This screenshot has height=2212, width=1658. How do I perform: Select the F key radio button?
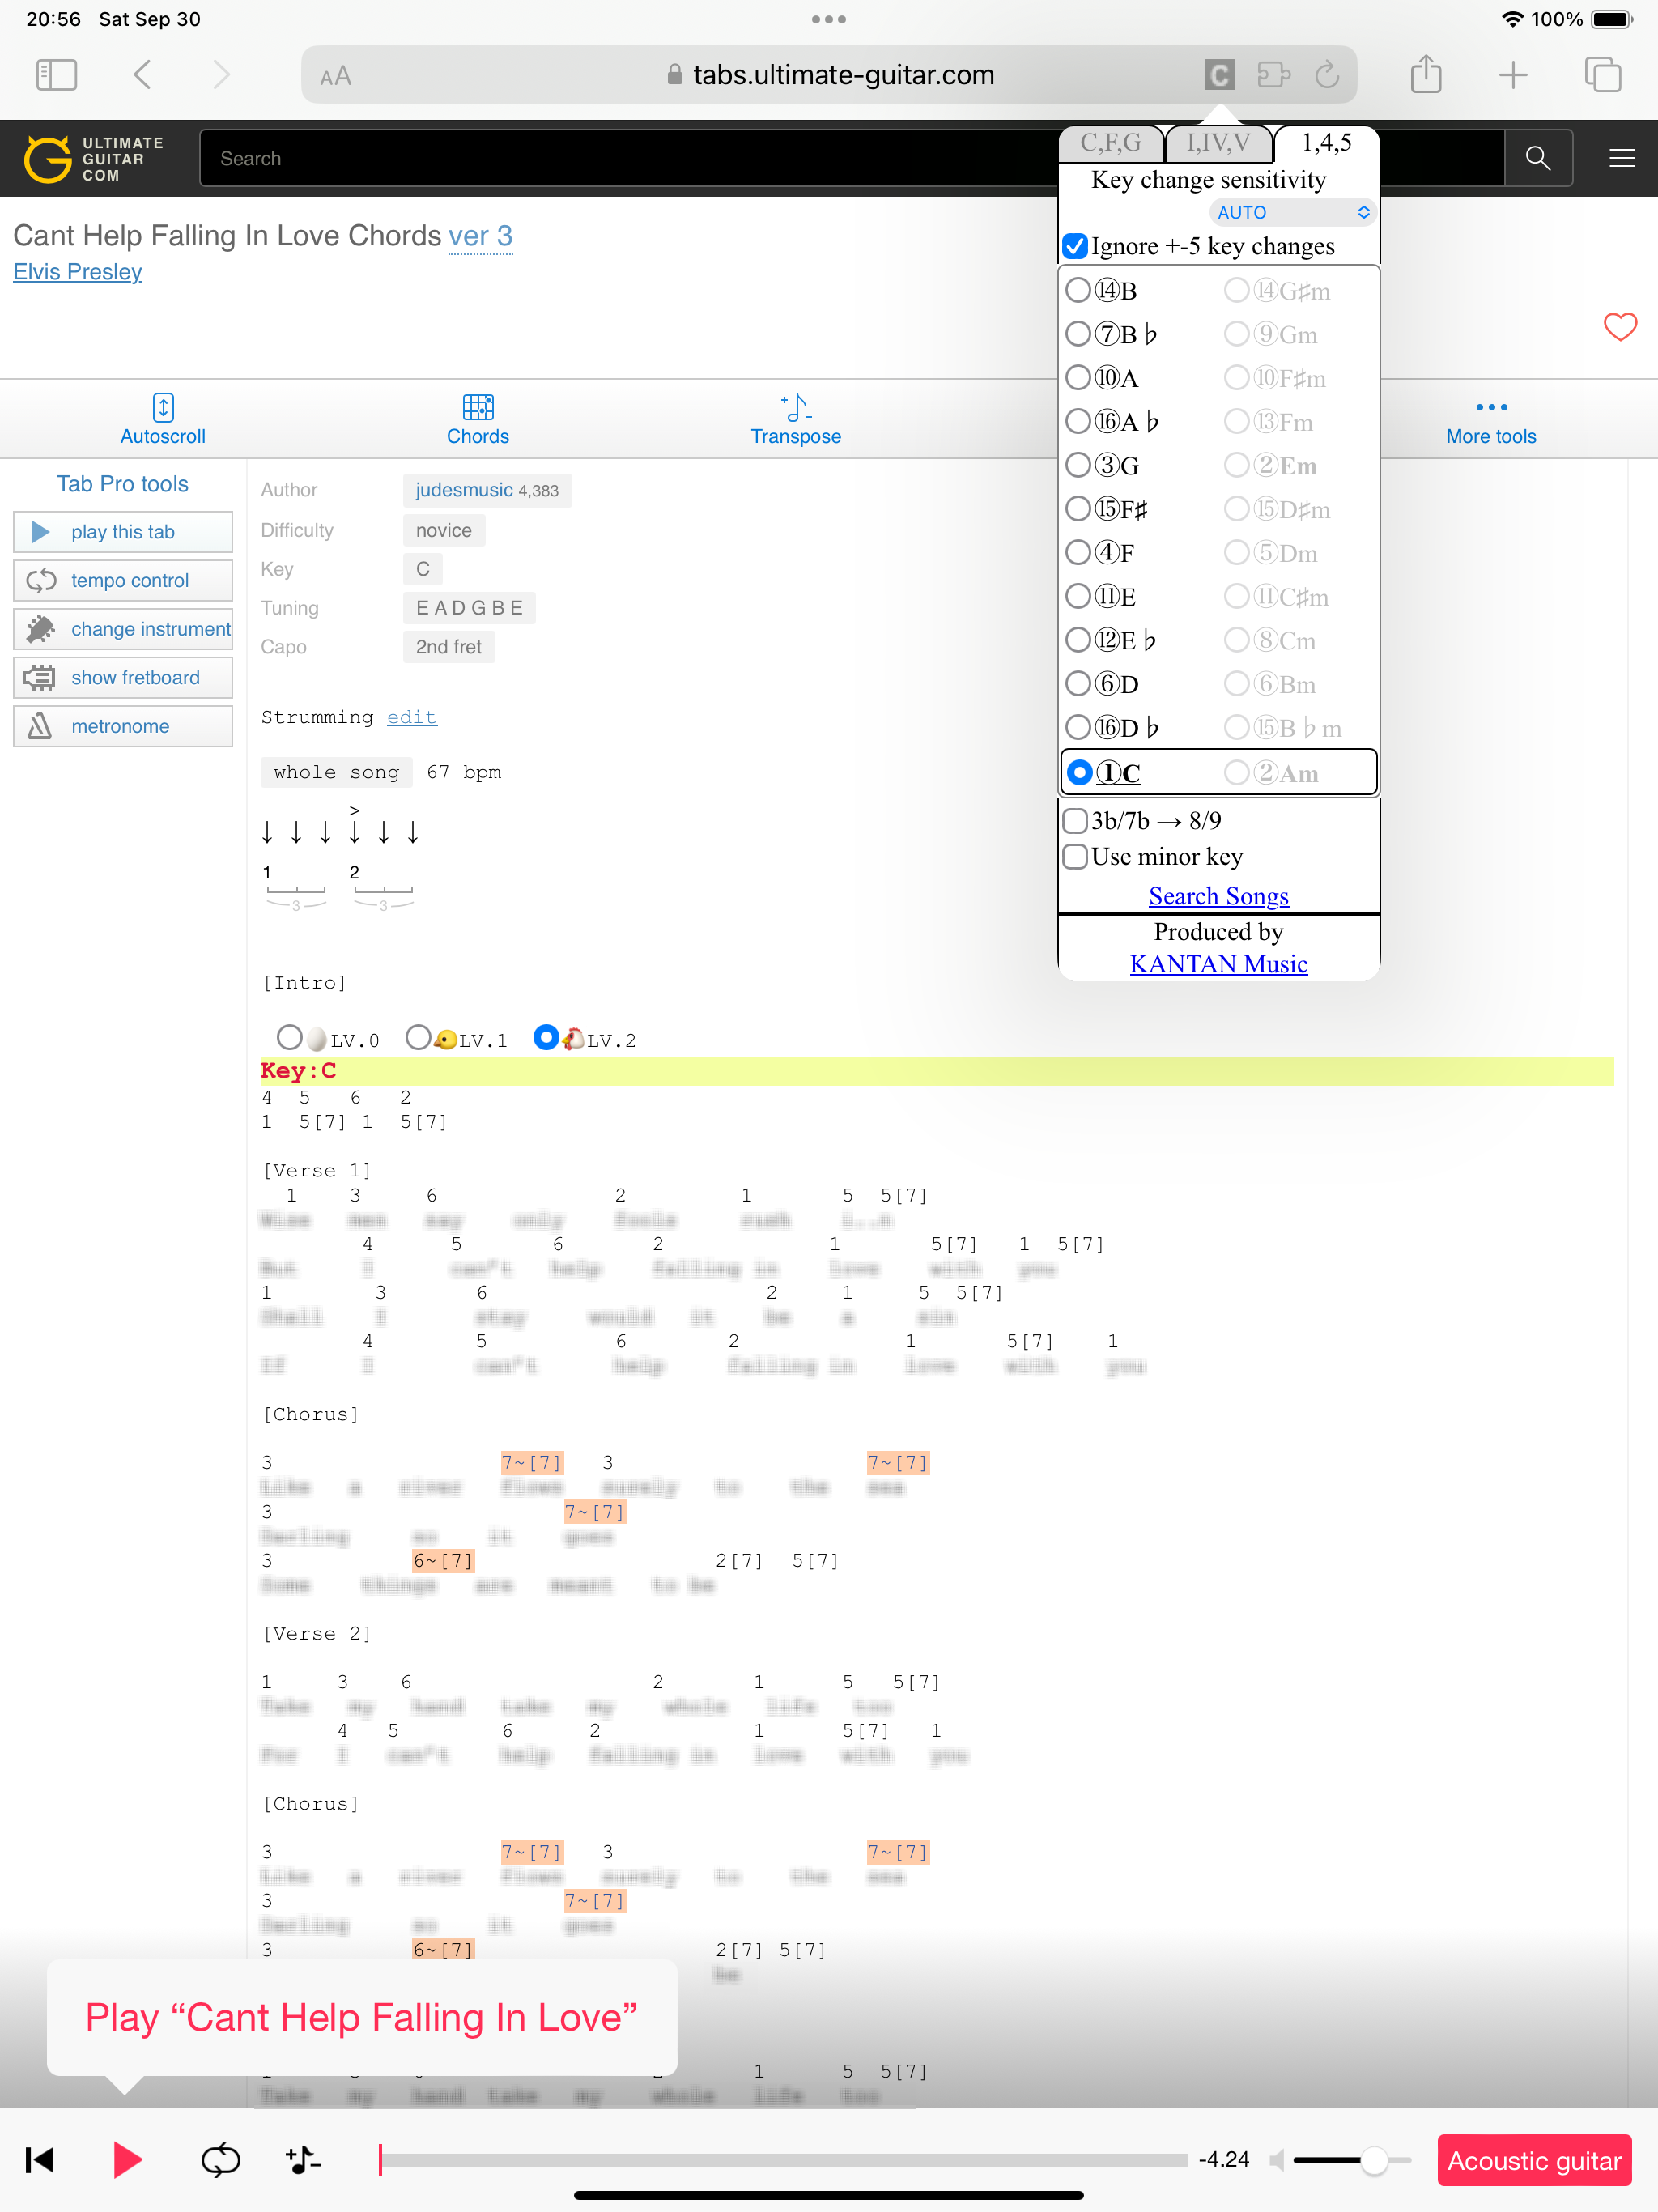tap(1078, 552)
